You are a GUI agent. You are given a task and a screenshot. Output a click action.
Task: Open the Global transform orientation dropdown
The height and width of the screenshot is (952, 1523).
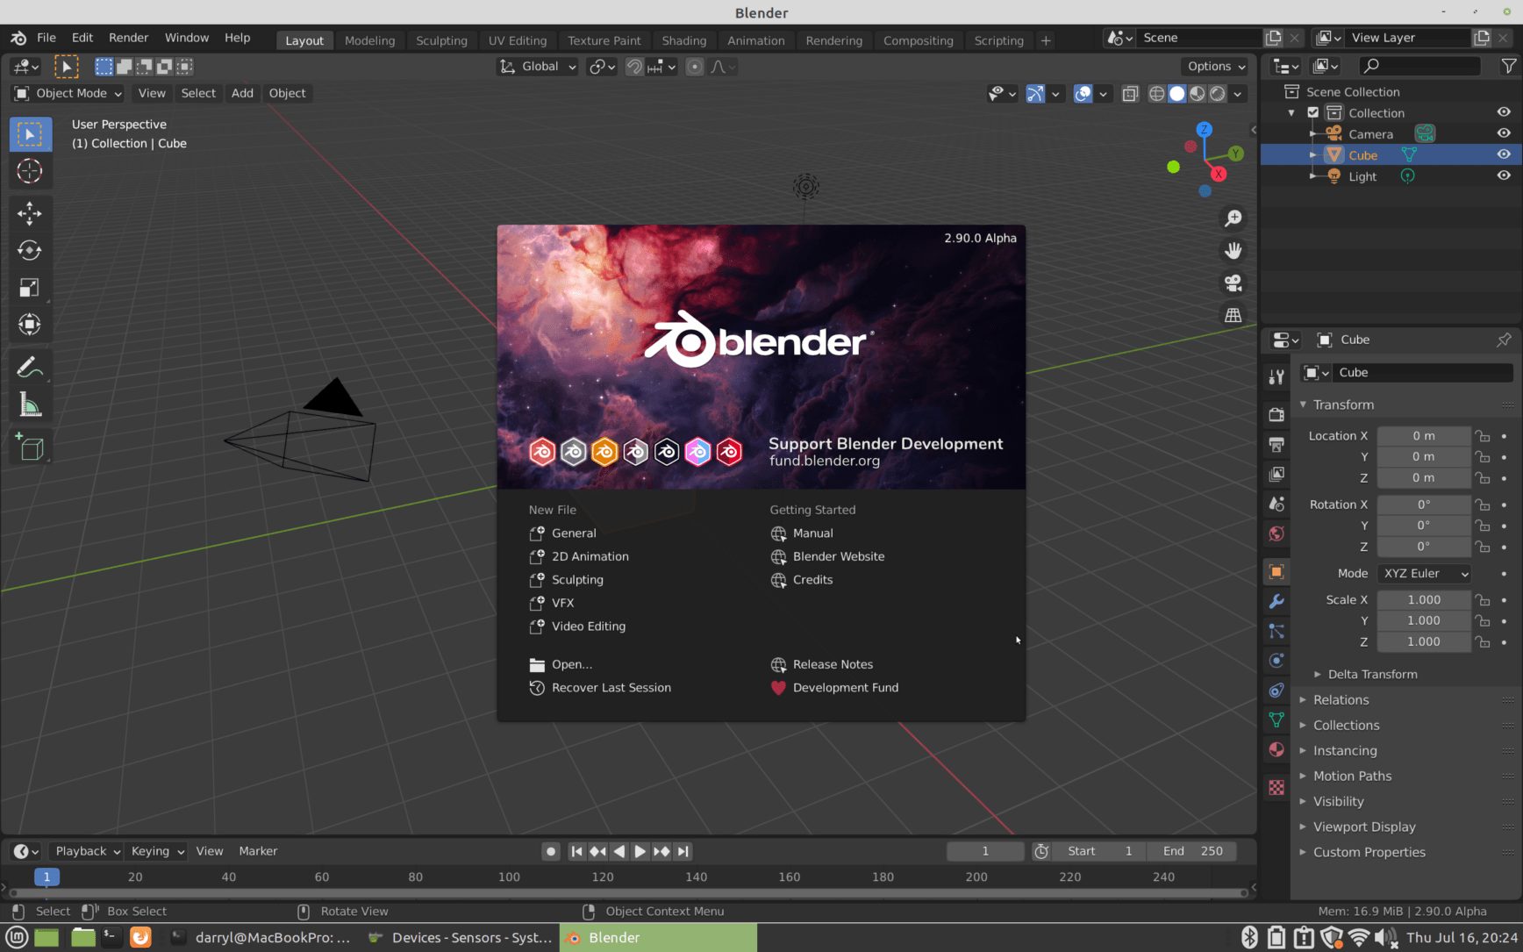(x=536, y=66)
